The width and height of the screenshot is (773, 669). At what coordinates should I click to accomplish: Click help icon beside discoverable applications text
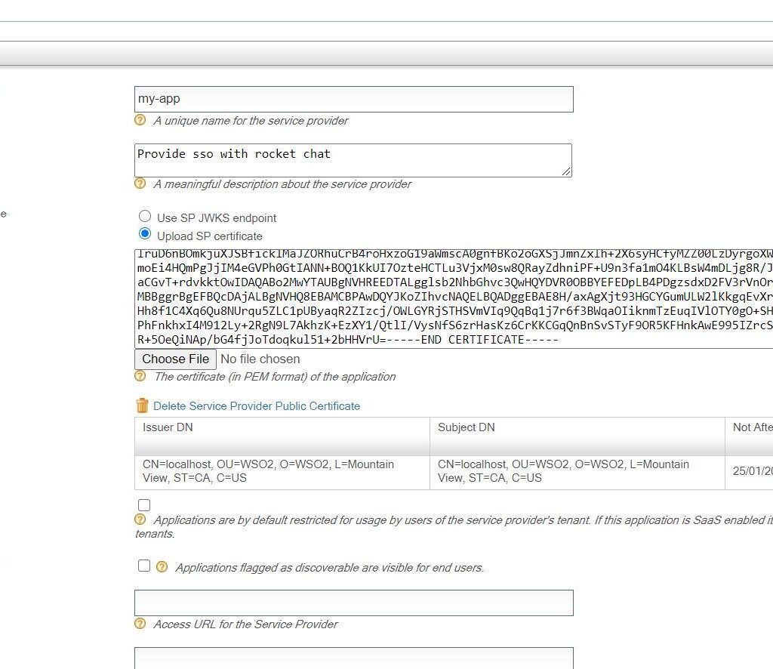click(162, 567)
